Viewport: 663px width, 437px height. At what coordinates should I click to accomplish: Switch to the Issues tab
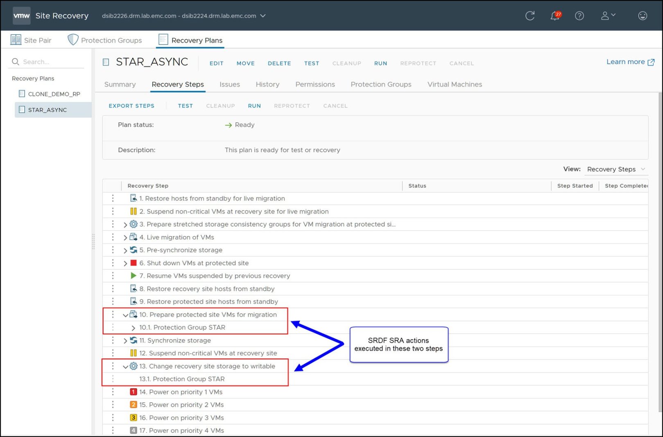tap(230, 84)
